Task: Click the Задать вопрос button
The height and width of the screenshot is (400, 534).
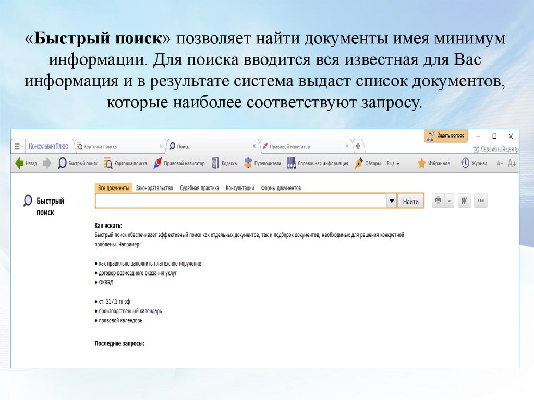Action: 446,136
